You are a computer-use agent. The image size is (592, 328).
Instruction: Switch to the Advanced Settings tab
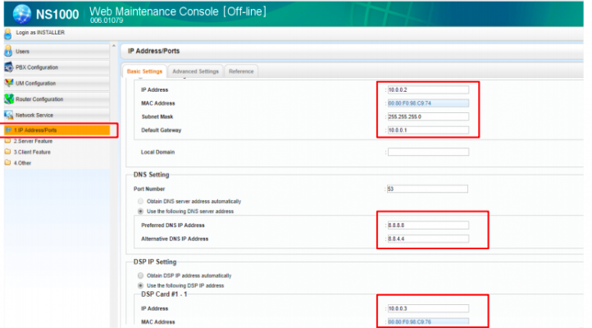click(195, 71)
